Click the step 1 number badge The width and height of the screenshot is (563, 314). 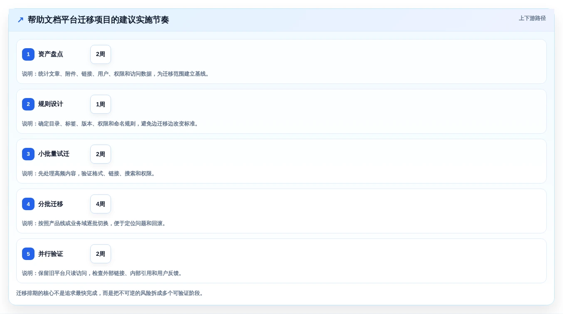(28, 54)
